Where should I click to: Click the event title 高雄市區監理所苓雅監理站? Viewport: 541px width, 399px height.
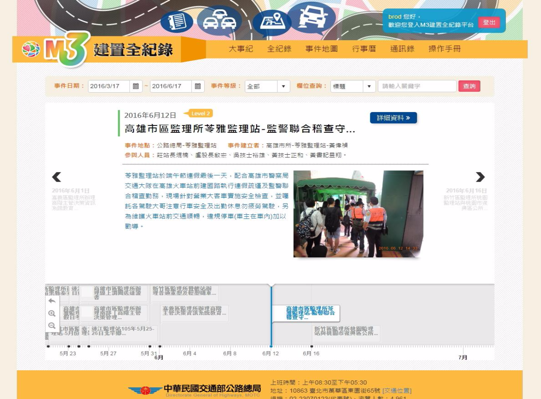click(240, 129)
